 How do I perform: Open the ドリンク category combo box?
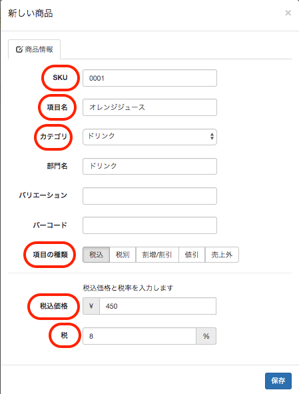(150, 137)
